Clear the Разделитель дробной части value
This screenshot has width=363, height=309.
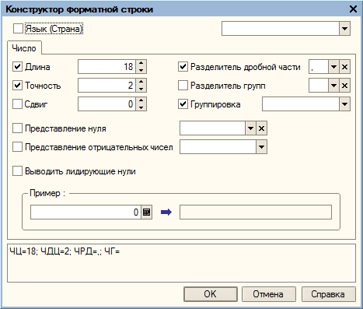coord(344,67)
